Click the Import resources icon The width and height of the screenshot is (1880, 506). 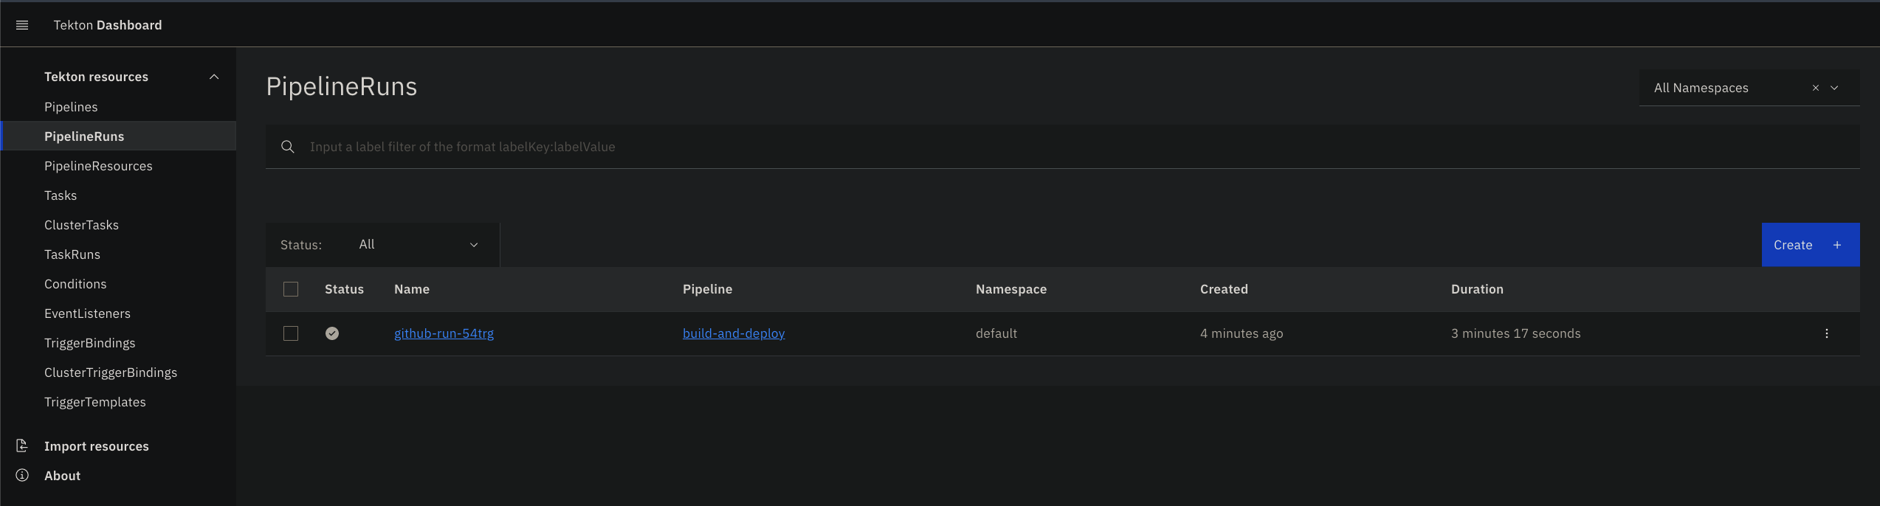pos(22,446)
